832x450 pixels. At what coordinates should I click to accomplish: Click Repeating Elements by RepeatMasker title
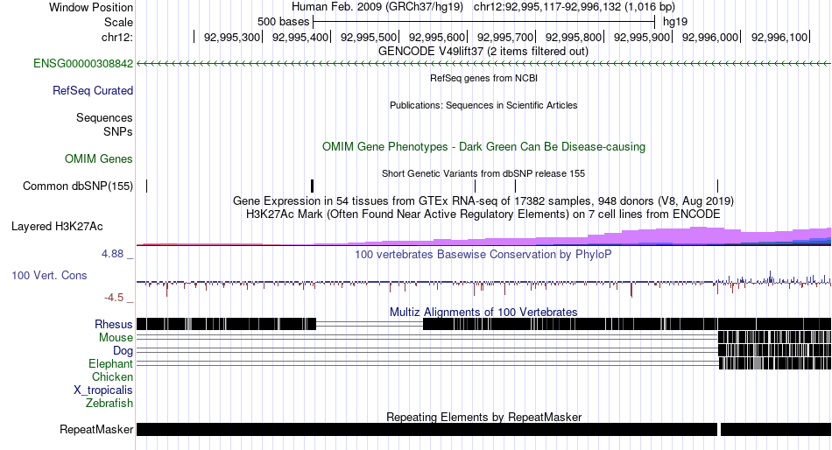pyautogui.click(x=484, y=417)
